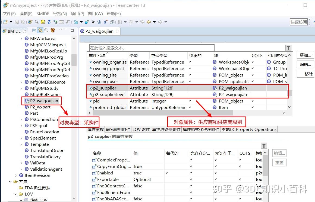Screen dimensions: 315x202
Task: Open the attributes filter using the funnel icon
Action: [x=288, y=48]
